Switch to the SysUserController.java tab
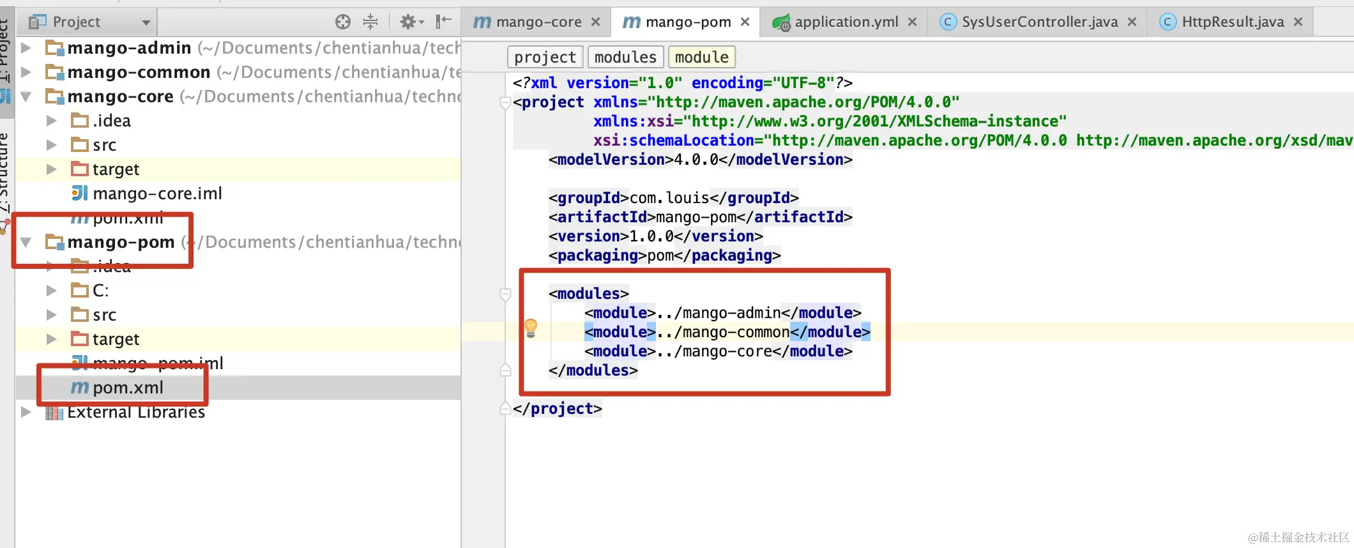The height and width of the screenshot is (548, 1354). 1038,22
